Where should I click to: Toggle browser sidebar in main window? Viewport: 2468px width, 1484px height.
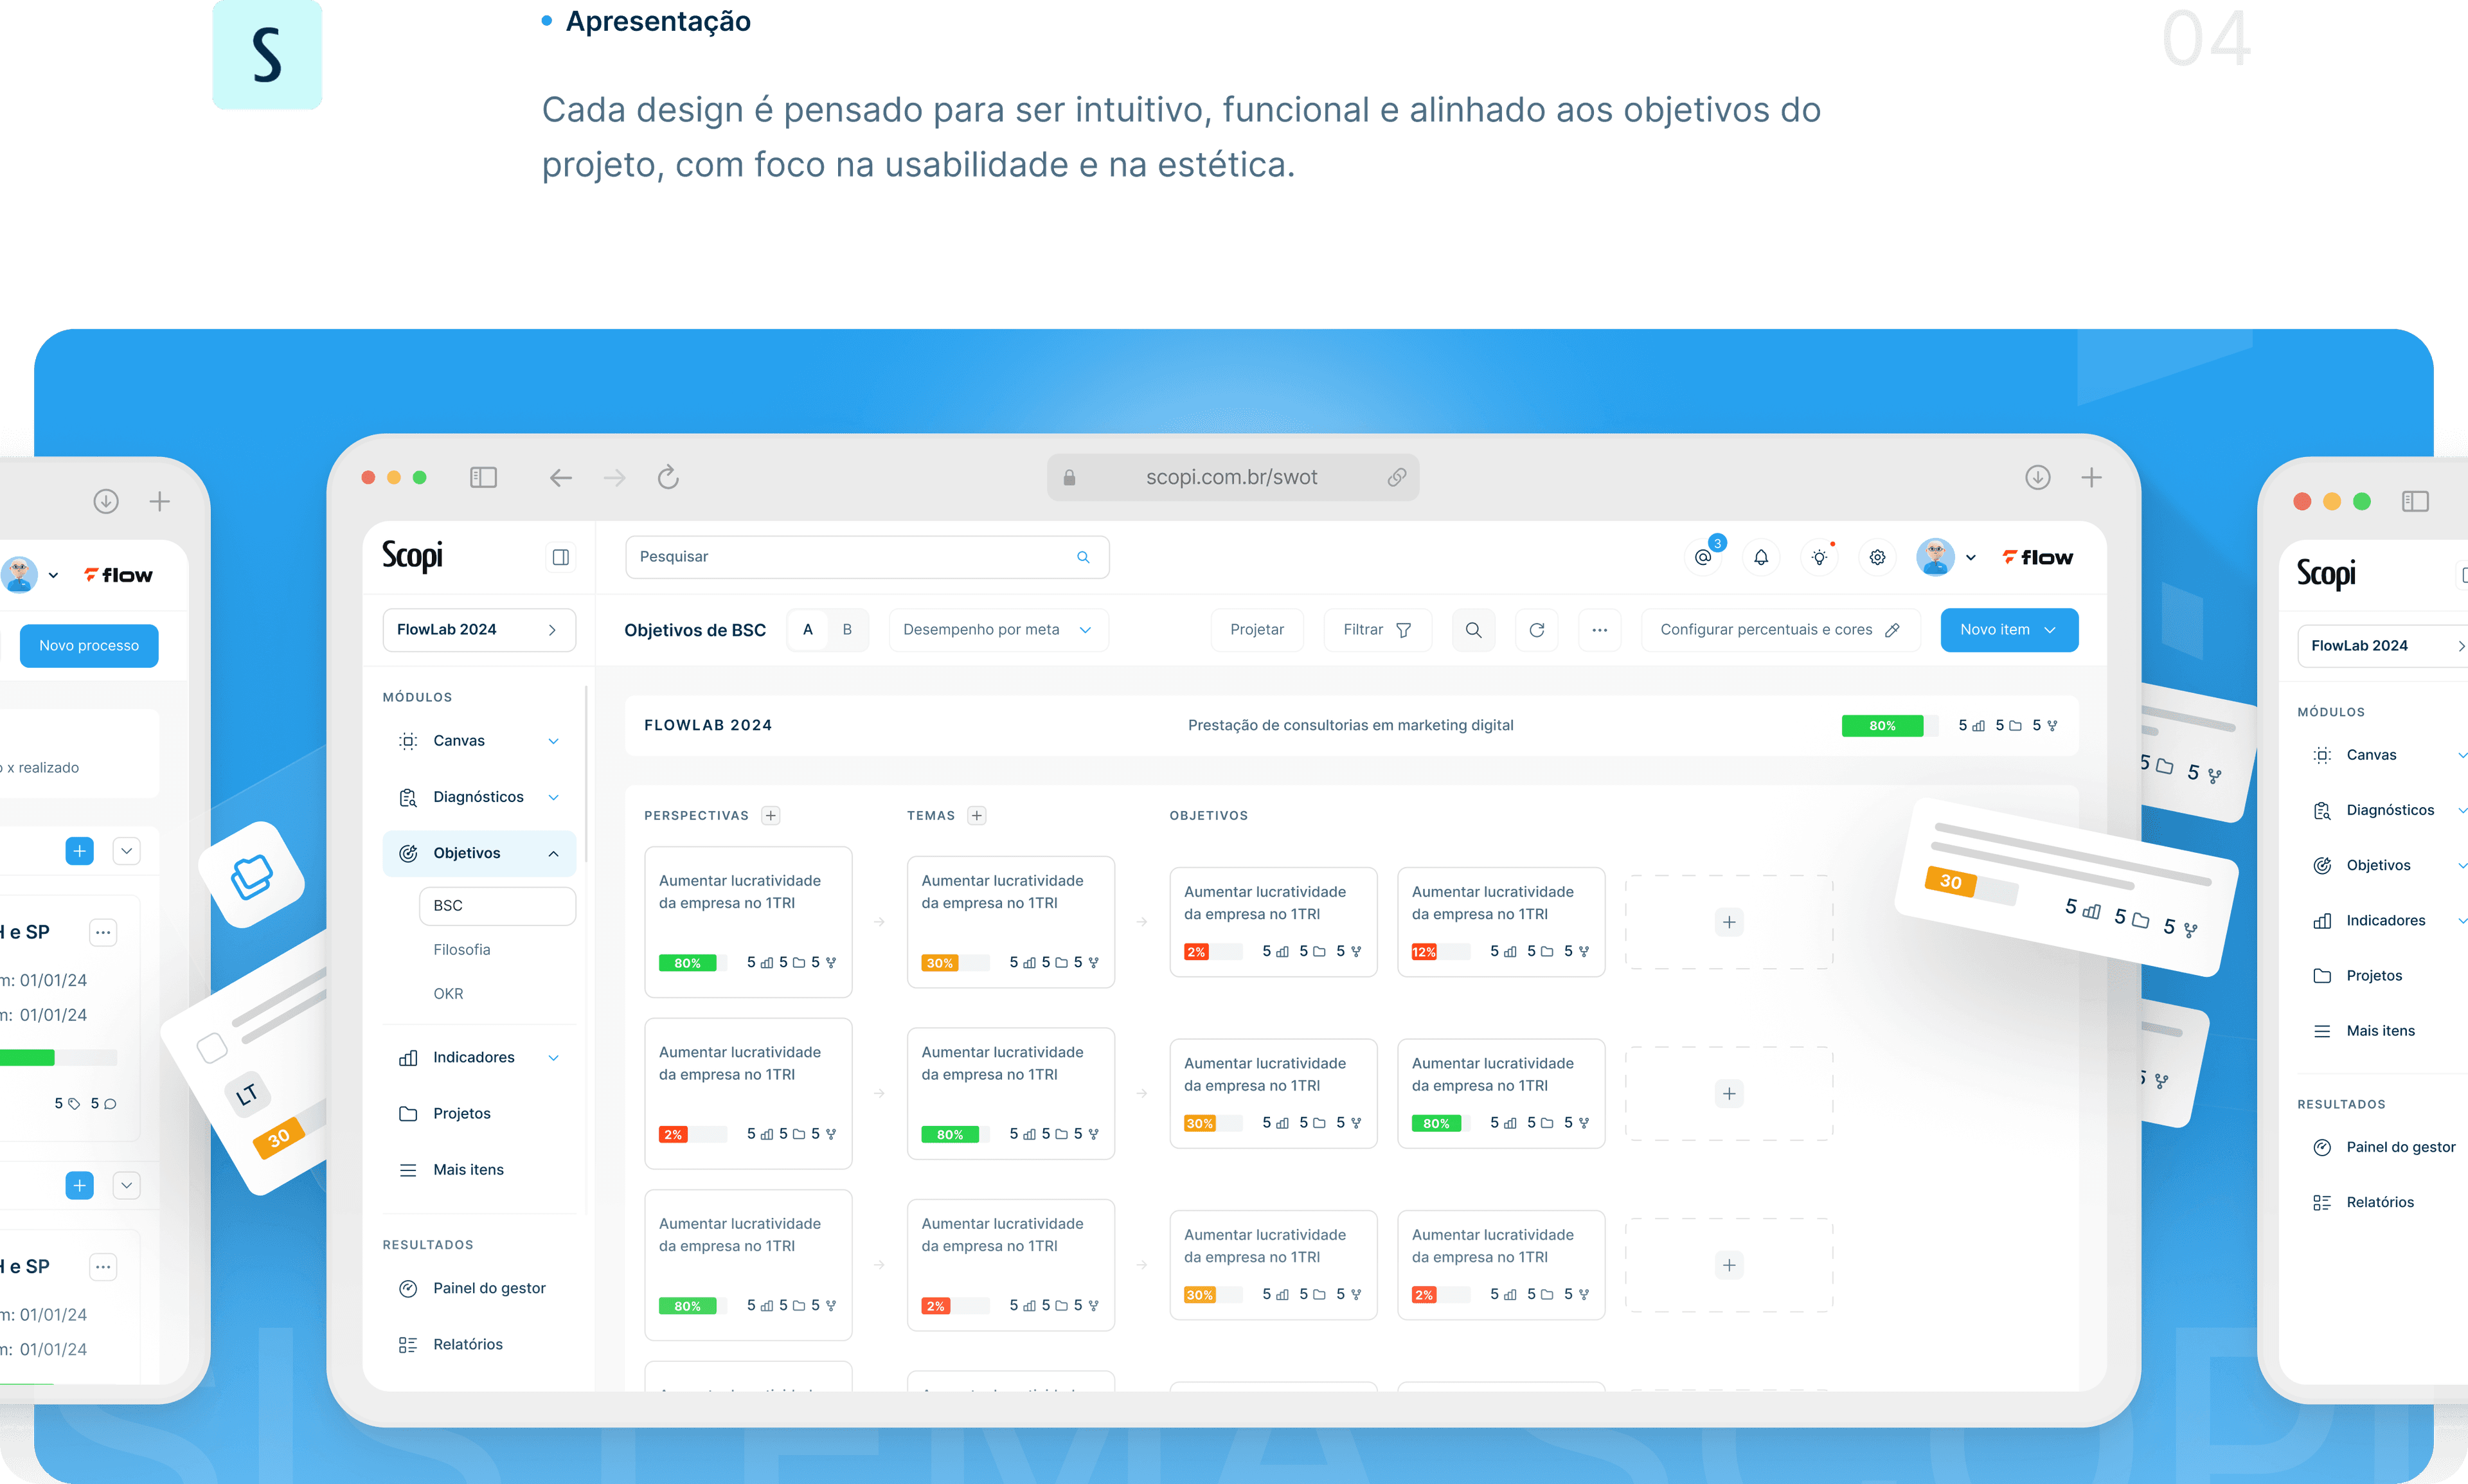(x=483, y=477)
